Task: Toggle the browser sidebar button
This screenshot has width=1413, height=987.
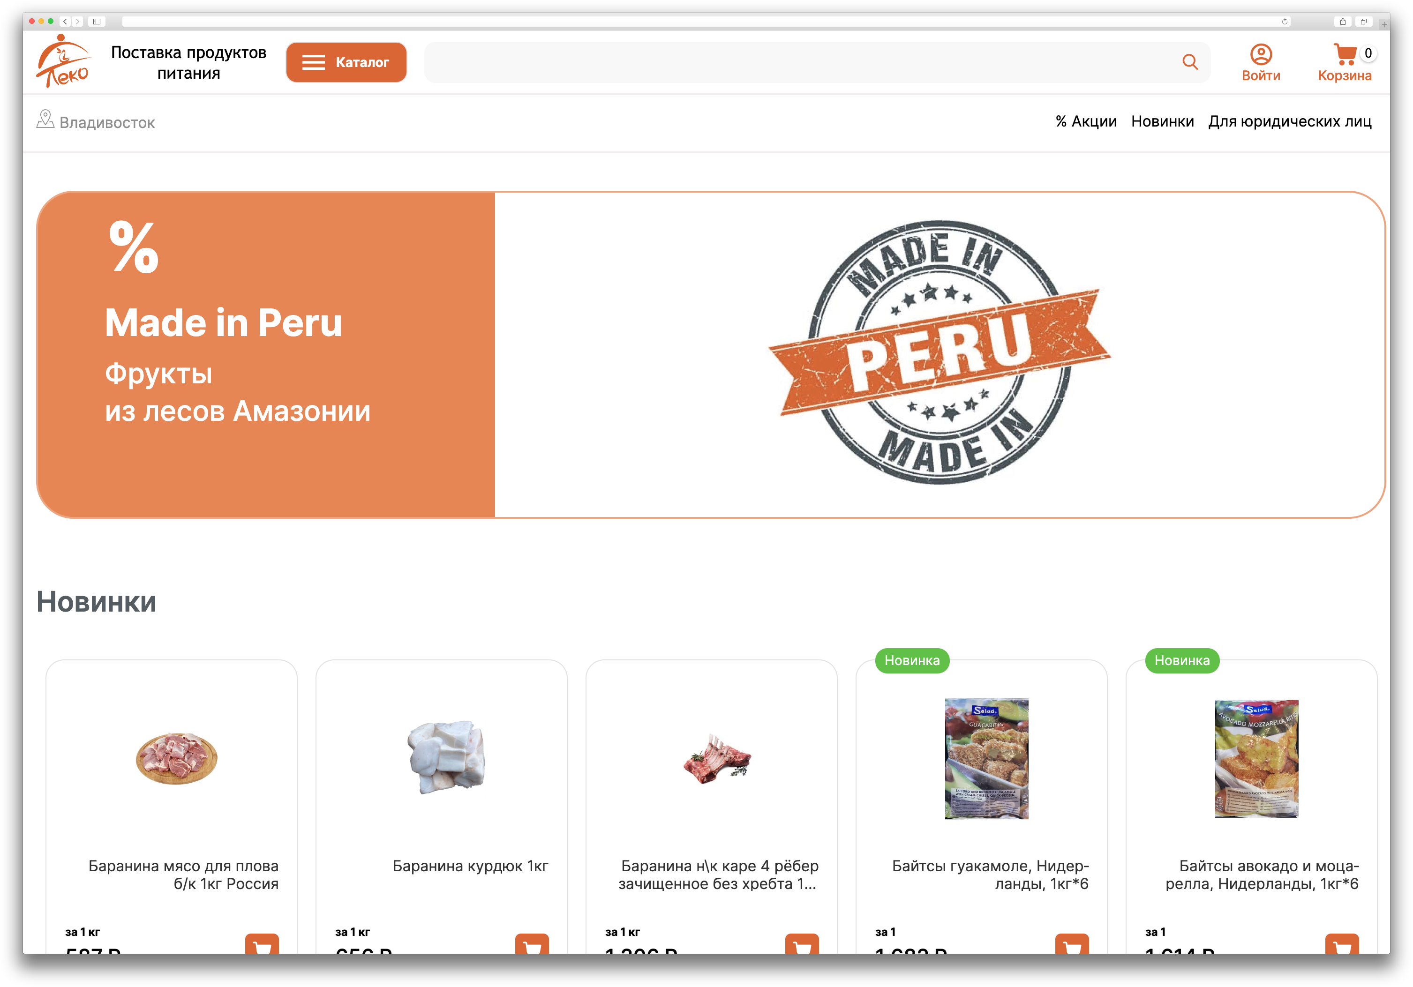Action: click(97, 22)
